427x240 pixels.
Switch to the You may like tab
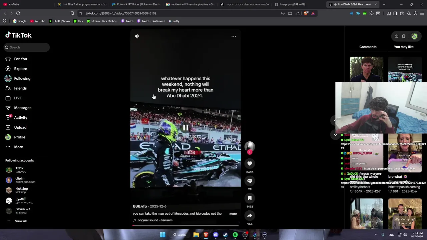click(404, 47)
